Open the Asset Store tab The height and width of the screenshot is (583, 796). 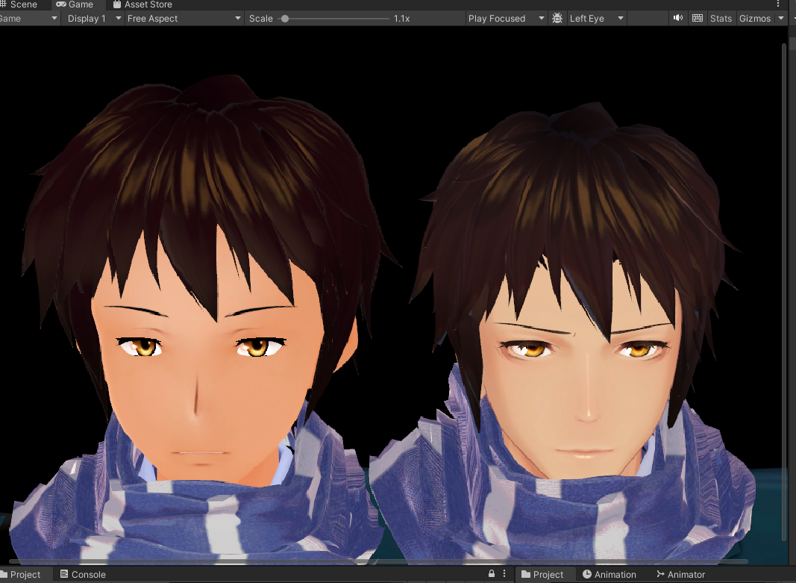(143, 4)
